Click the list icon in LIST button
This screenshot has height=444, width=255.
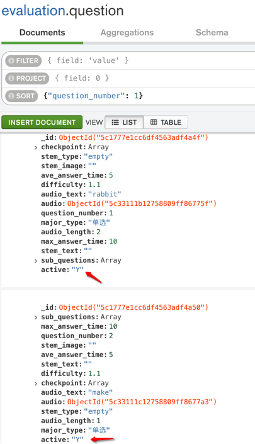[115, 122]
